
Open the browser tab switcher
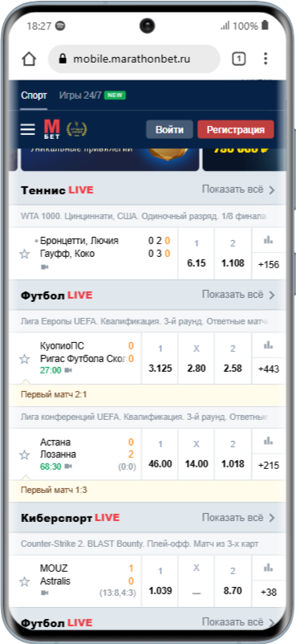coord(238,59)
